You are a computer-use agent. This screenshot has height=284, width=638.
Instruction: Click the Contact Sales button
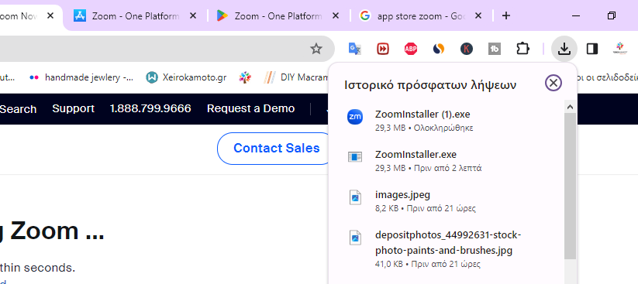[276, 149]
